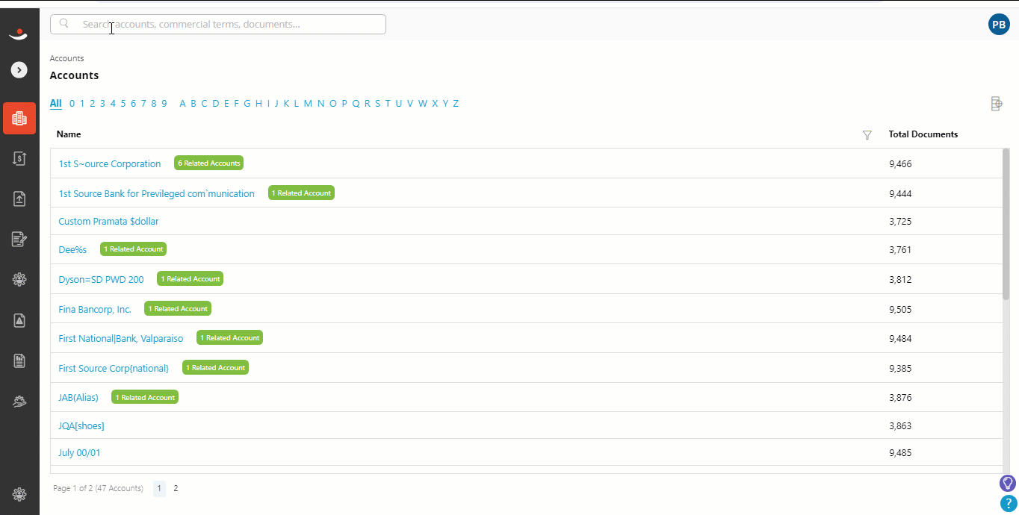The width and height of the screenshot is (1019, 515).
Task: Open First National|Bank, Valparaiso account
Action: point(121,339)
